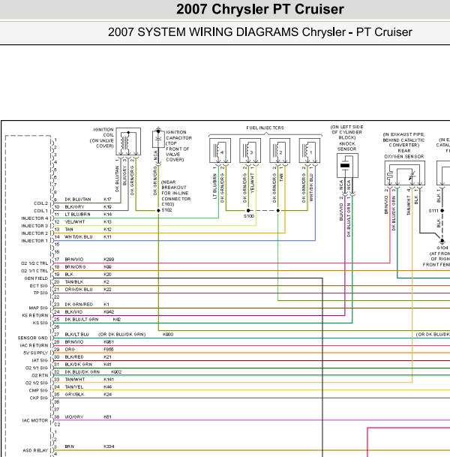Click the rear oxygen sensor symbol
Viewport: 450px width, 457px height.
[404, 173]
